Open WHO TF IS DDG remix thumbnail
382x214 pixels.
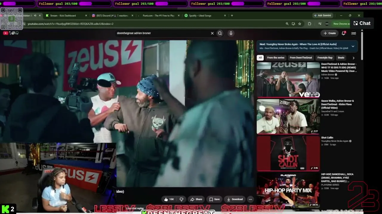(x=288, y=80)
